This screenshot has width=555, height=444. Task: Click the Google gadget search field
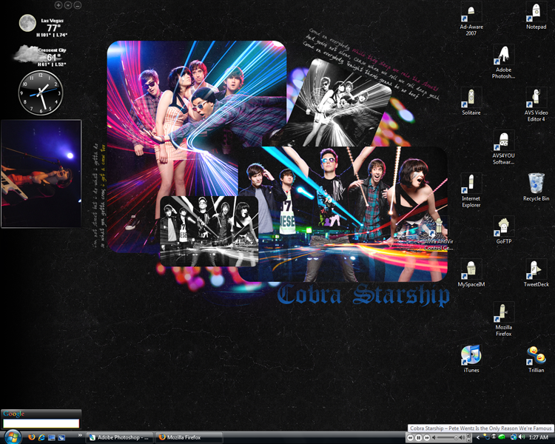41,423
